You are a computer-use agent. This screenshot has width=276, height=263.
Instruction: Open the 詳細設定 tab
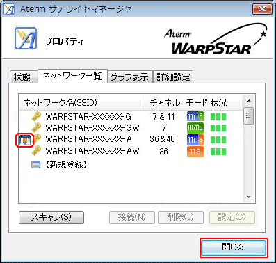pos(173,77)
